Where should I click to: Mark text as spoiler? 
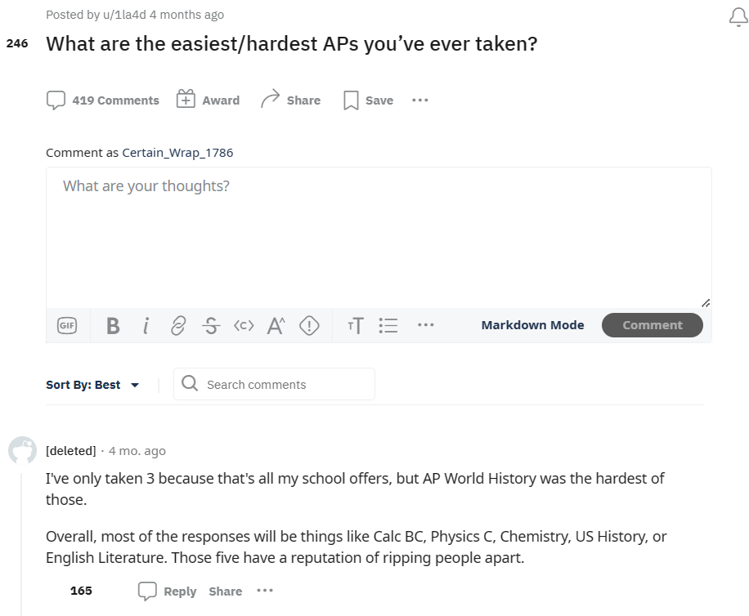click(309, 326)
